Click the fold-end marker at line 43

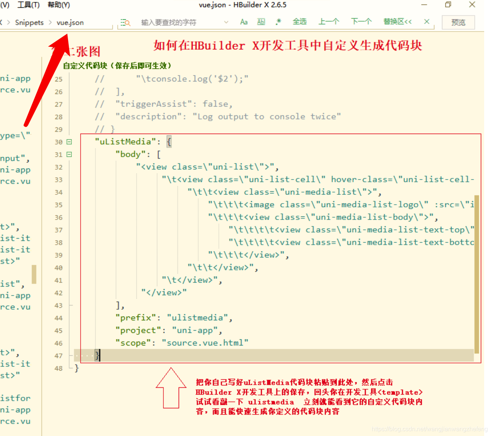click(x=71, y=305)
